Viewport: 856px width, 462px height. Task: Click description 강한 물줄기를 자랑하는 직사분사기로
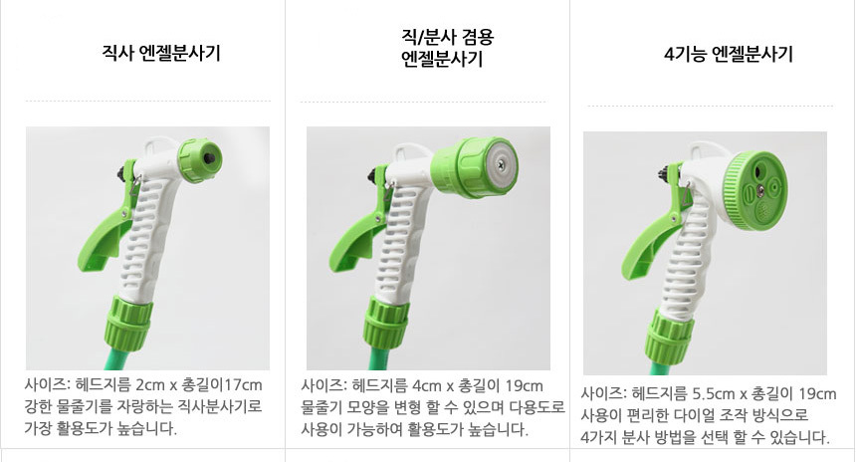(143, 406)
